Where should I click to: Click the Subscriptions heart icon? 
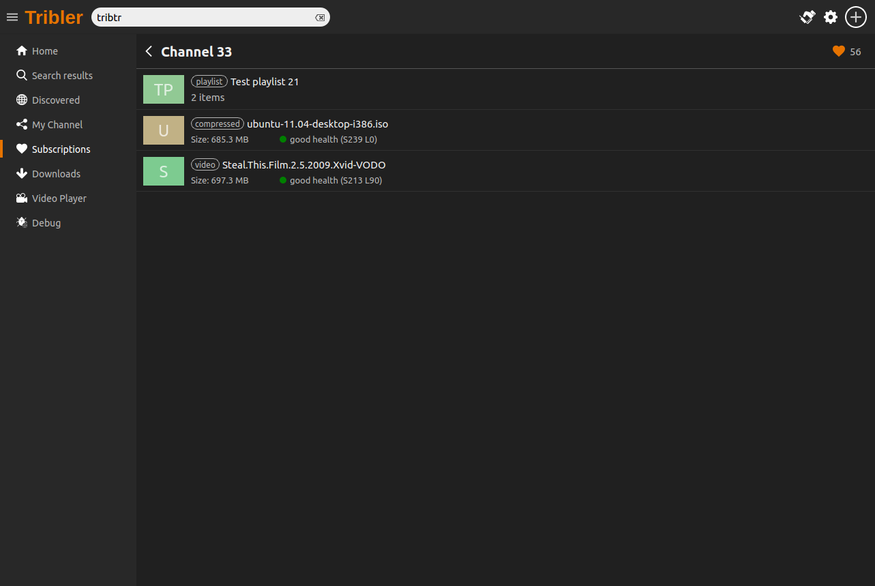[x=22, y=149]
